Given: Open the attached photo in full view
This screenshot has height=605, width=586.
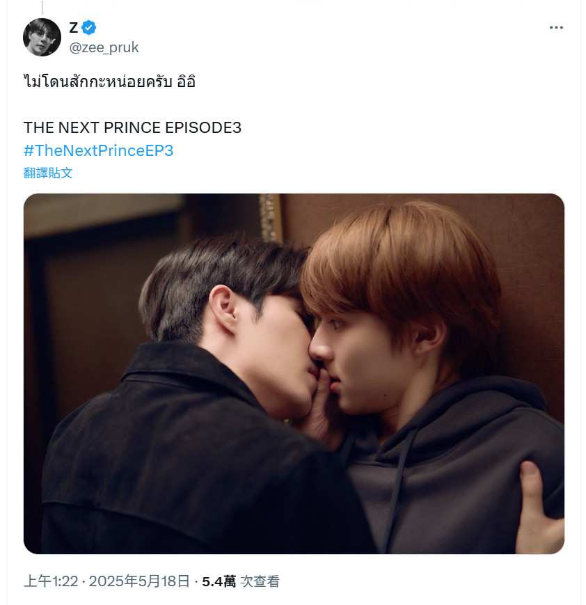Looking at the screenshot, I should coord(294,373).
